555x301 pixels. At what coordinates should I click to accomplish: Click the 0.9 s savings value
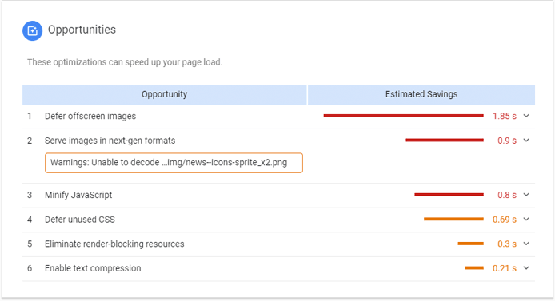[x=507, y=141]
